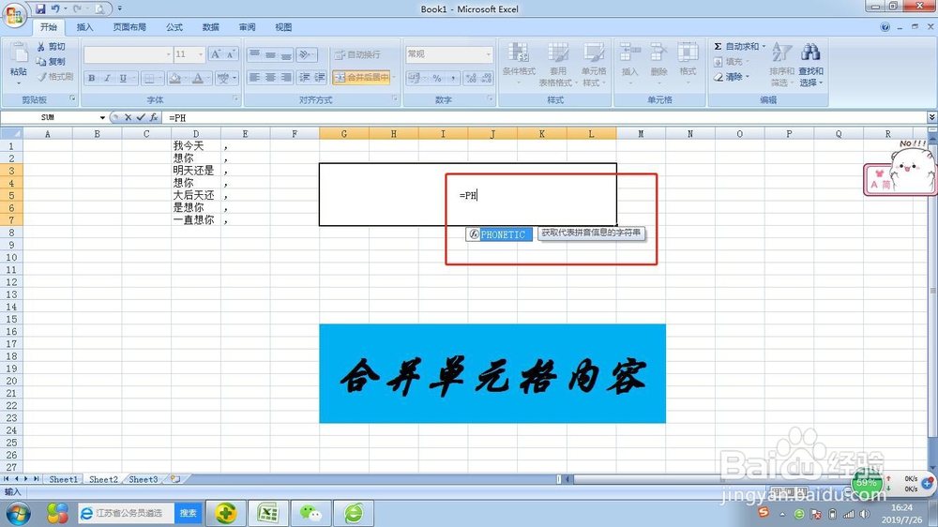This screenshot has width=938, height=527.
Task: Open font size dropdown showing 11
Action: point(201,54)
